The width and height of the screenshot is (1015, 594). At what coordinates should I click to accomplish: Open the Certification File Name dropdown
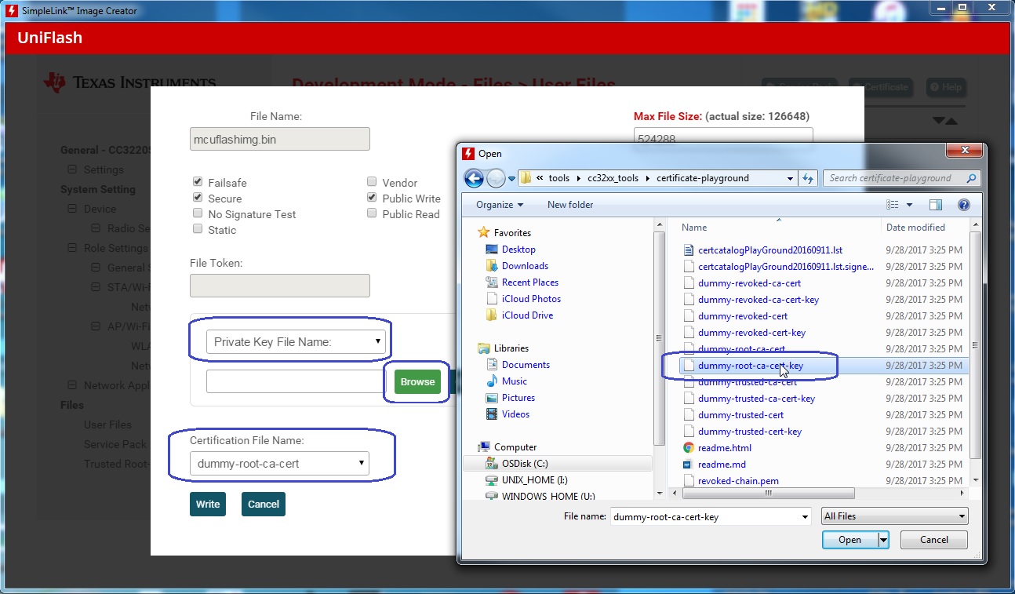pyautogui.click(x=280, y=464)
